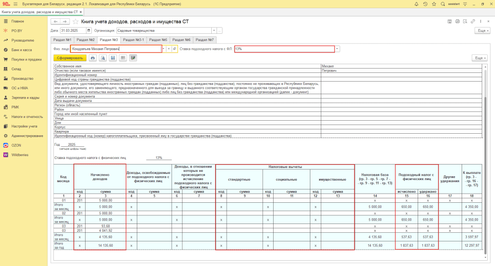Click the Дата field 31.03.2025
Image resolution: width=495 pixels, height=266 pixels.
(x=73, y=30)
